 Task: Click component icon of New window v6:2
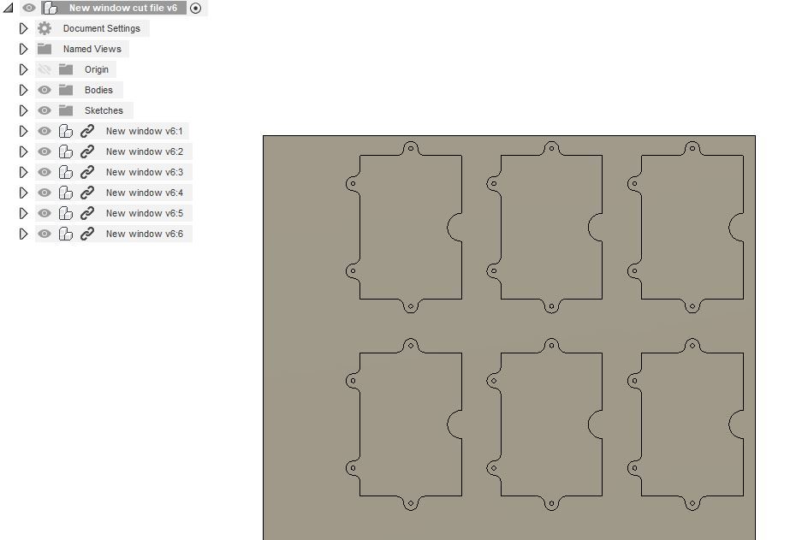65,151
